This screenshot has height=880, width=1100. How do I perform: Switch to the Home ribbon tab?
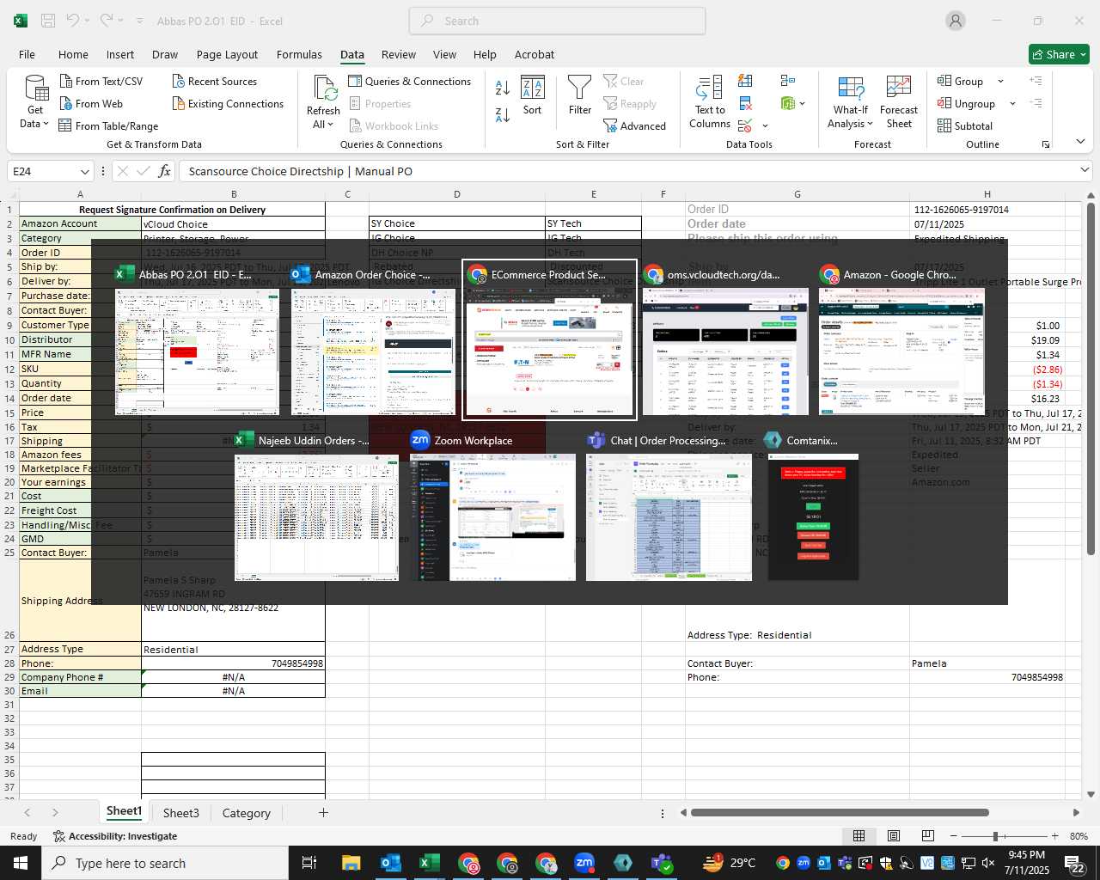point(73,54)
